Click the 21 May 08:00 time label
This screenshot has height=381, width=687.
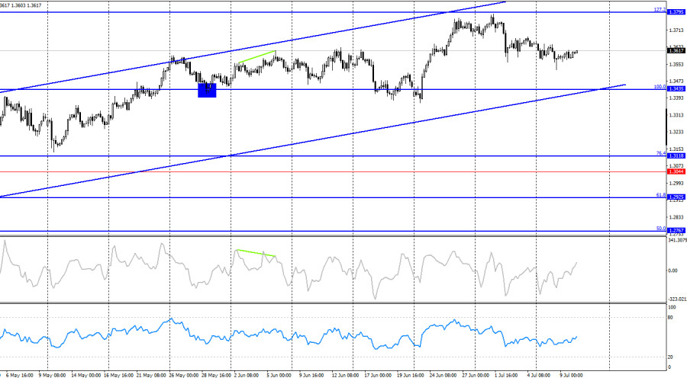151,376
